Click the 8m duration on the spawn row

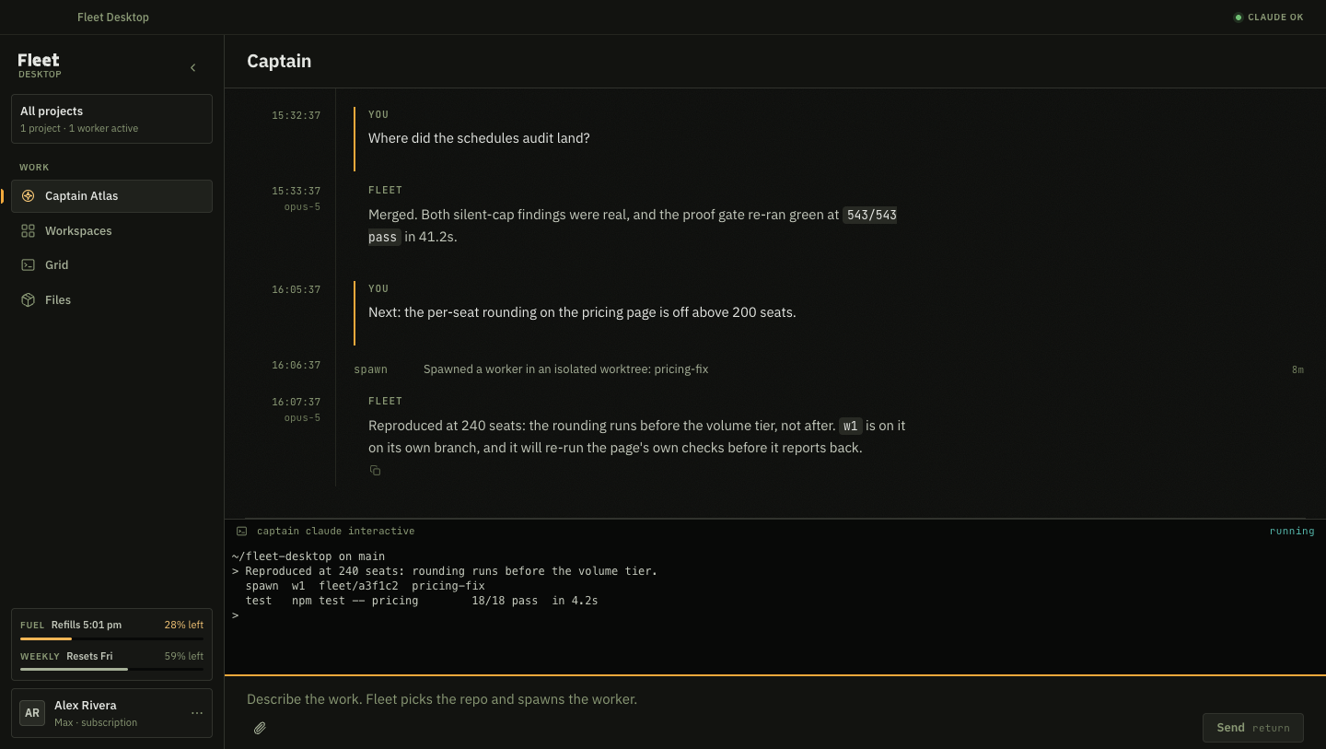[x=1297, y=369]
